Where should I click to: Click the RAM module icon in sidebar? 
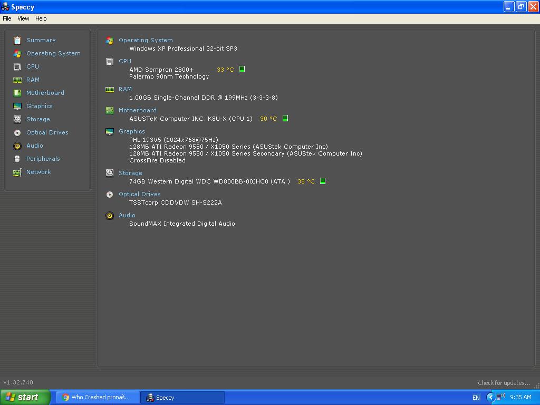(x=17, y=80)
